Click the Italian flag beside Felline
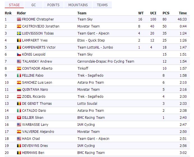Viewport: 194px width, 157px height. pos(19,76)
